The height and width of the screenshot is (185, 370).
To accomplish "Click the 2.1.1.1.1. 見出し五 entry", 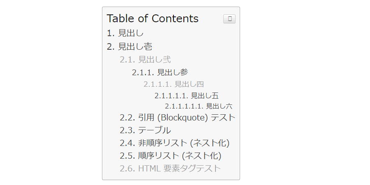I will 186,96.
